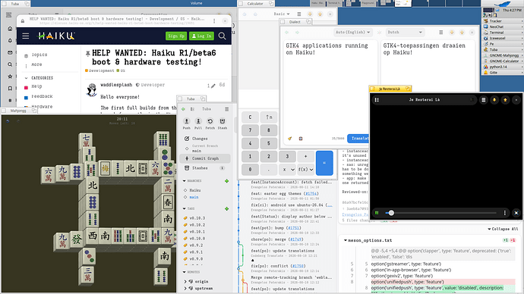Open Haiku forum hamburger menu

point(26,36)
